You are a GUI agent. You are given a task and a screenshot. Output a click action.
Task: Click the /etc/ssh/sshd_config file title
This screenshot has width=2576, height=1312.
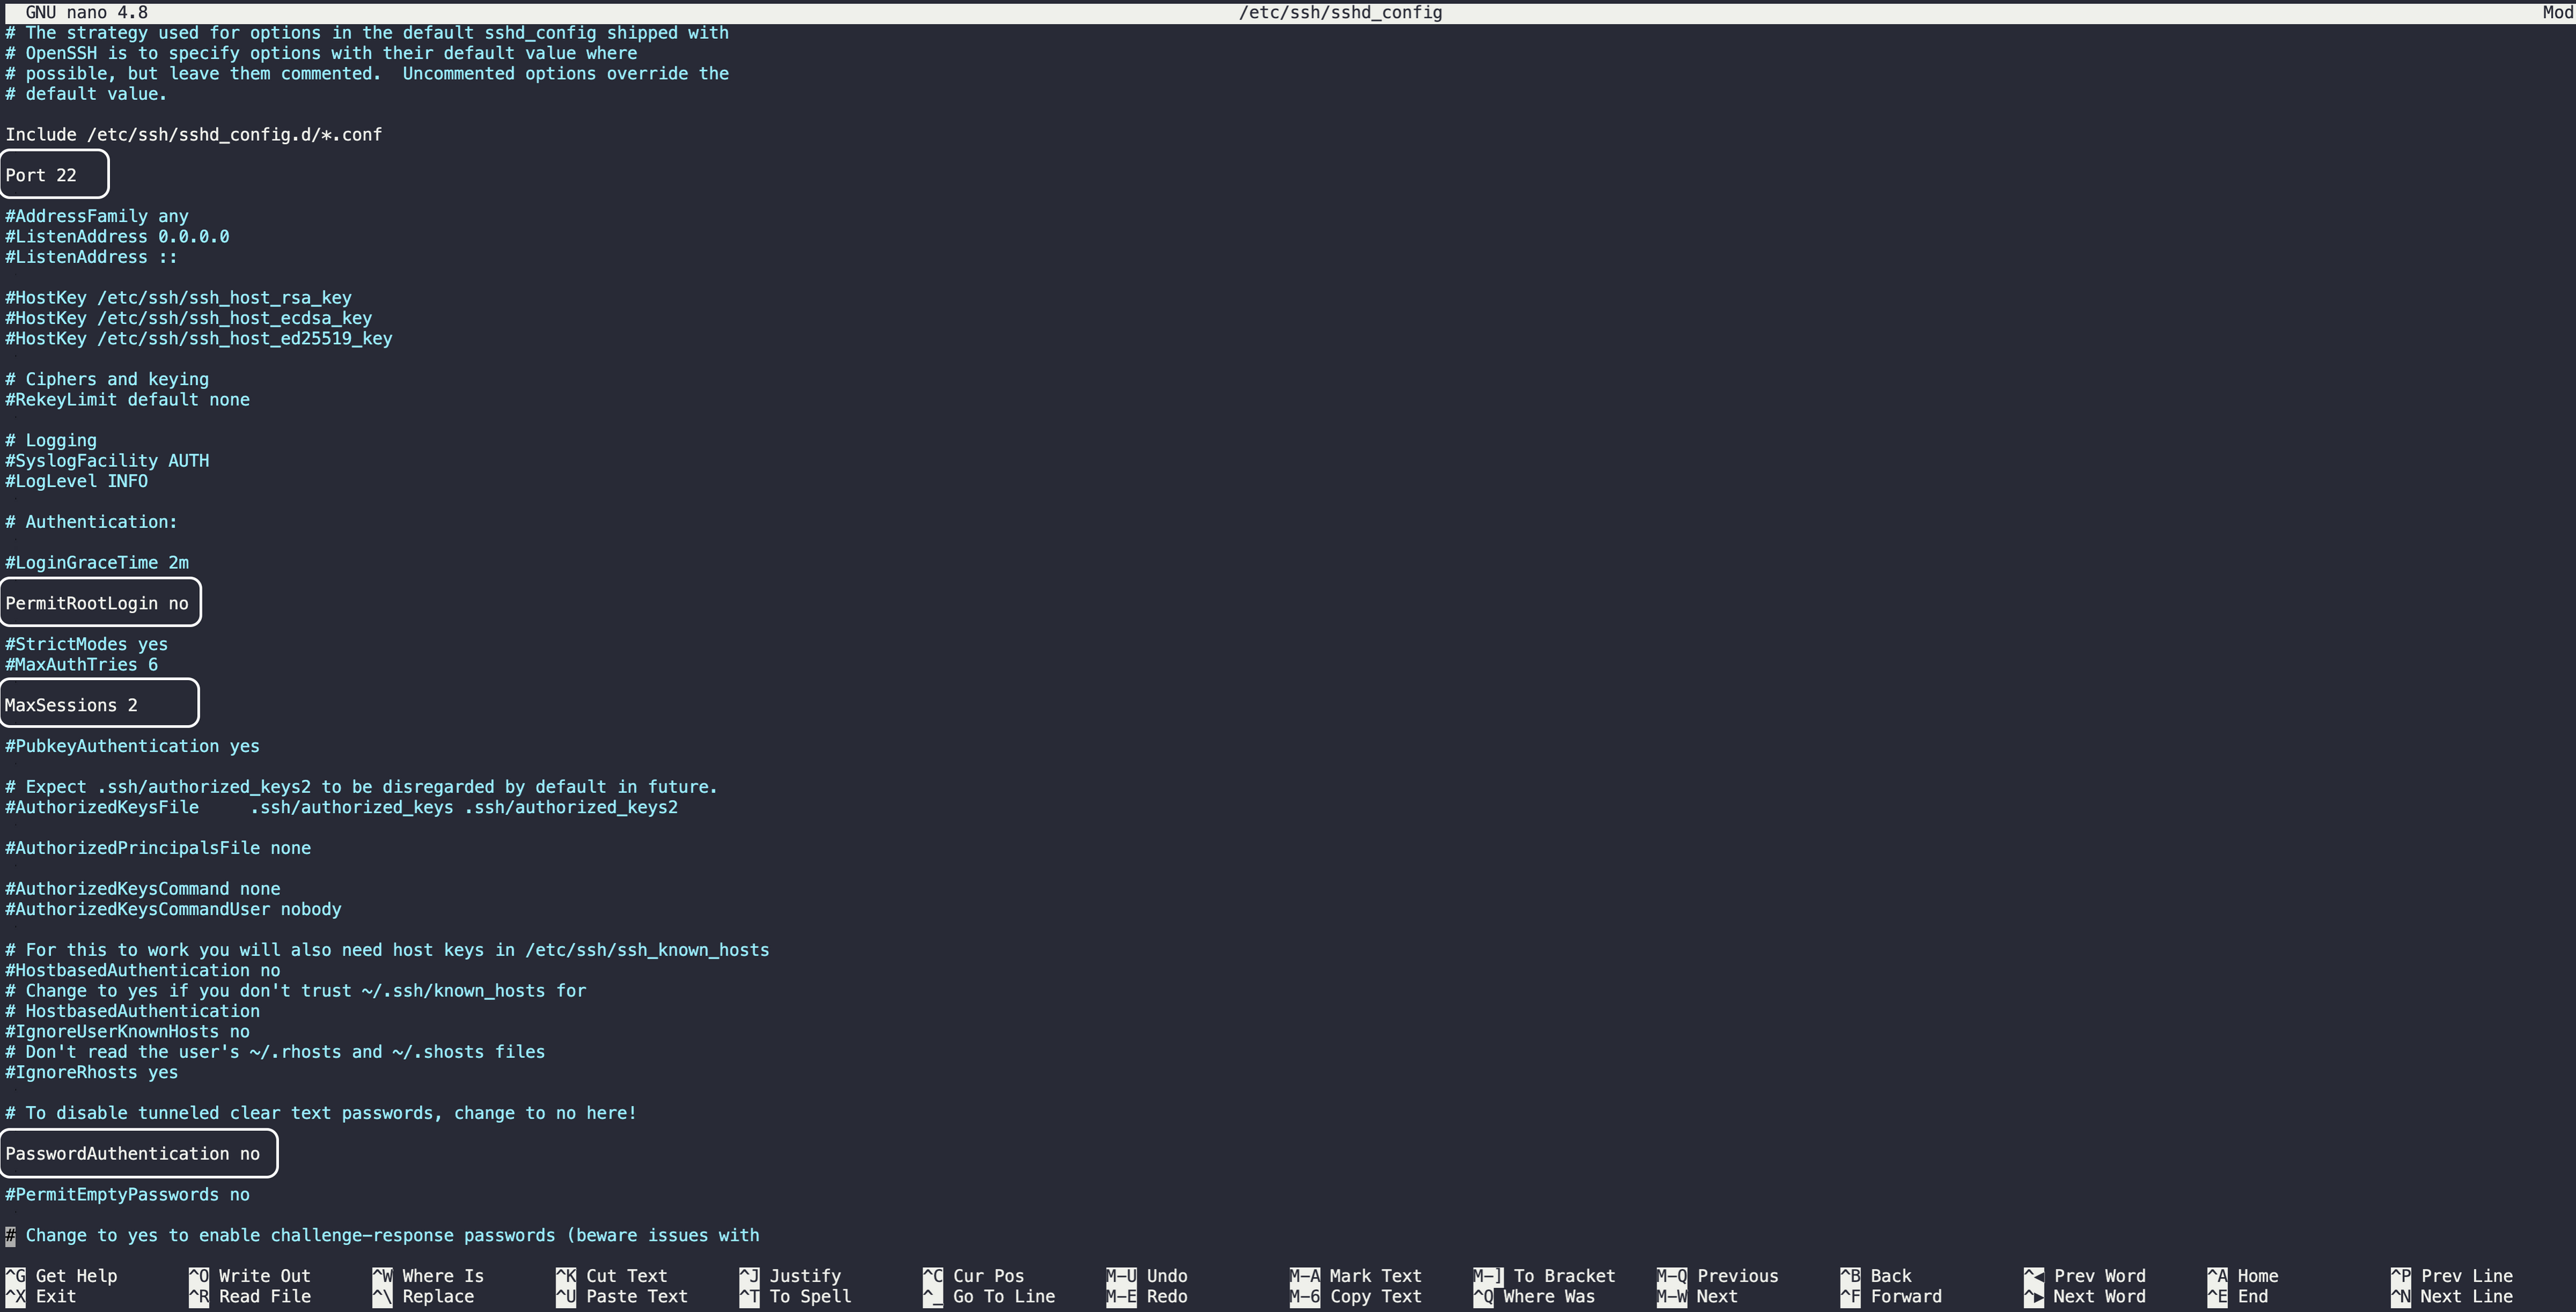[1340, 12]
